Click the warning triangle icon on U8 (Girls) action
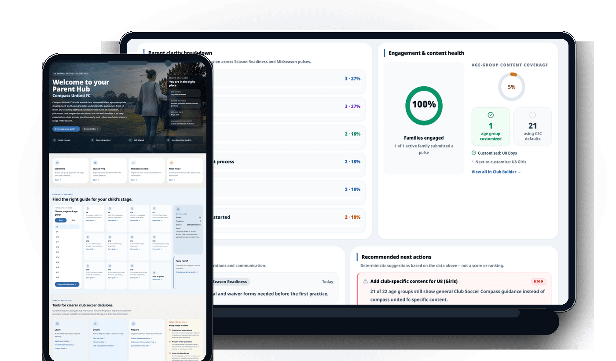The image size is (616, 361). pos(365,281)
